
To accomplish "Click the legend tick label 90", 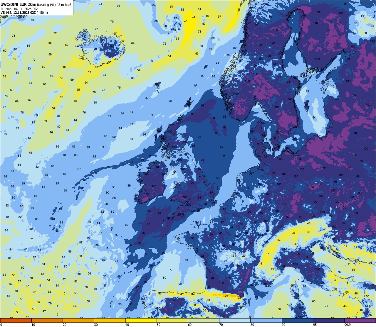I will (x=283, y=325).
